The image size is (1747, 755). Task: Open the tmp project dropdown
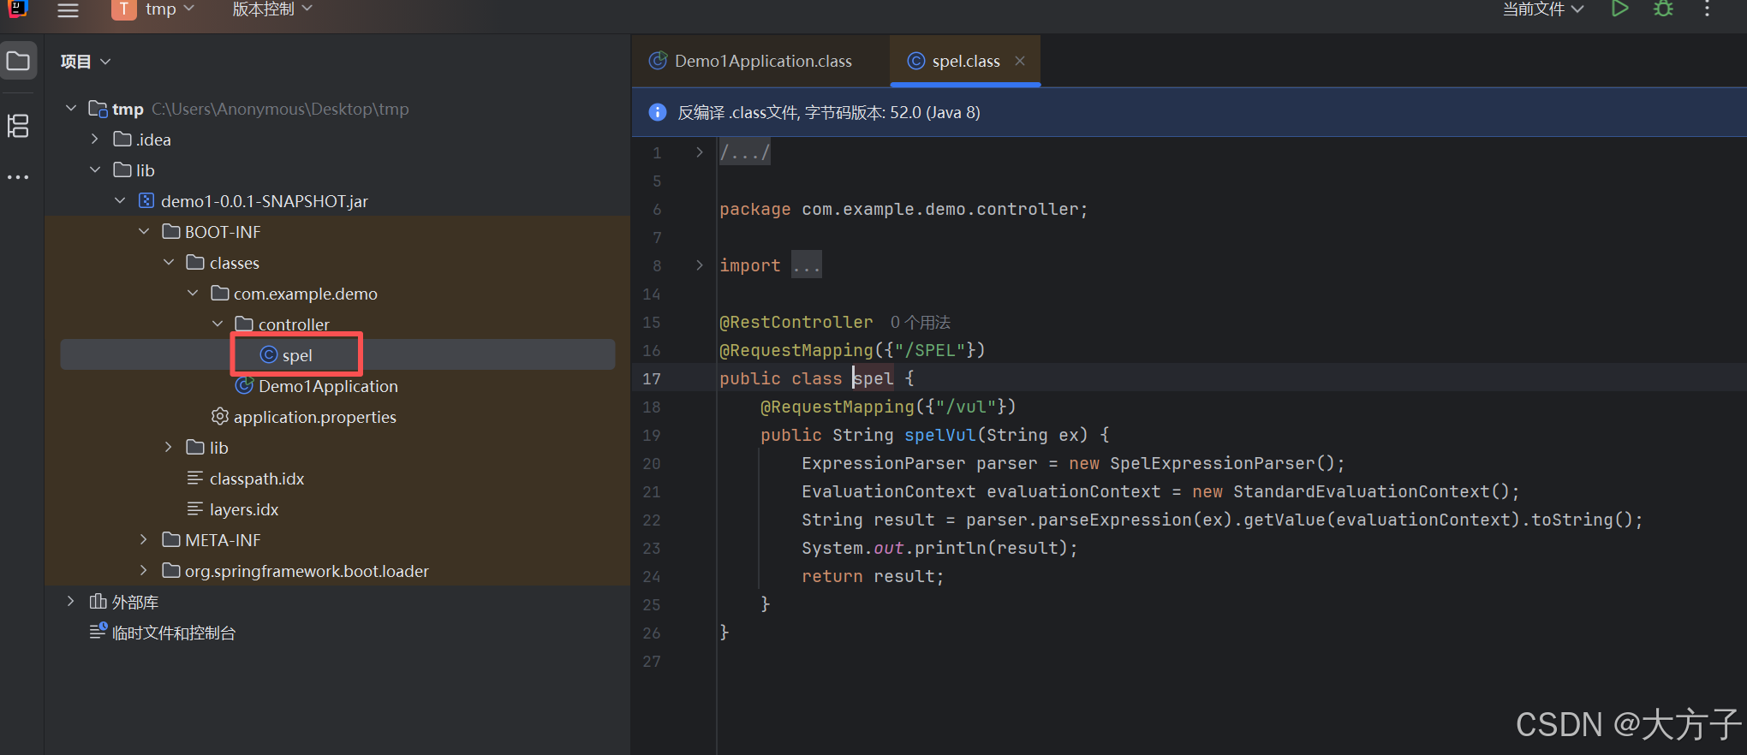[x=170, y=9]
